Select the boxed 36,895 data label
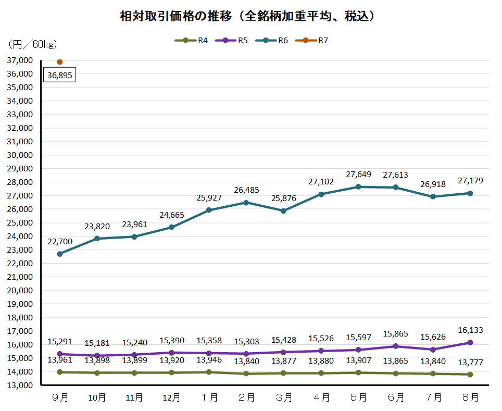This screenshot has width=502, height=411. click(60, 76)
